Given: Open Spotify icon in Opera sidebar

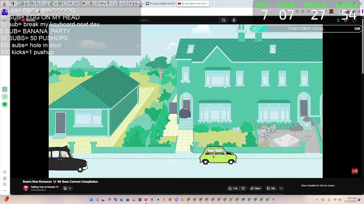Looking at the screenshot, I should [x=5, y=105].
